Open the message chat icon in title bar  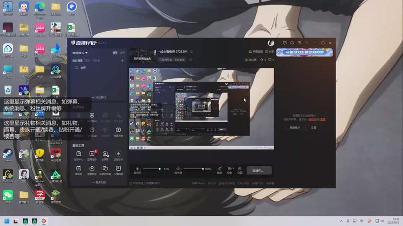click(x=285, y=43)
